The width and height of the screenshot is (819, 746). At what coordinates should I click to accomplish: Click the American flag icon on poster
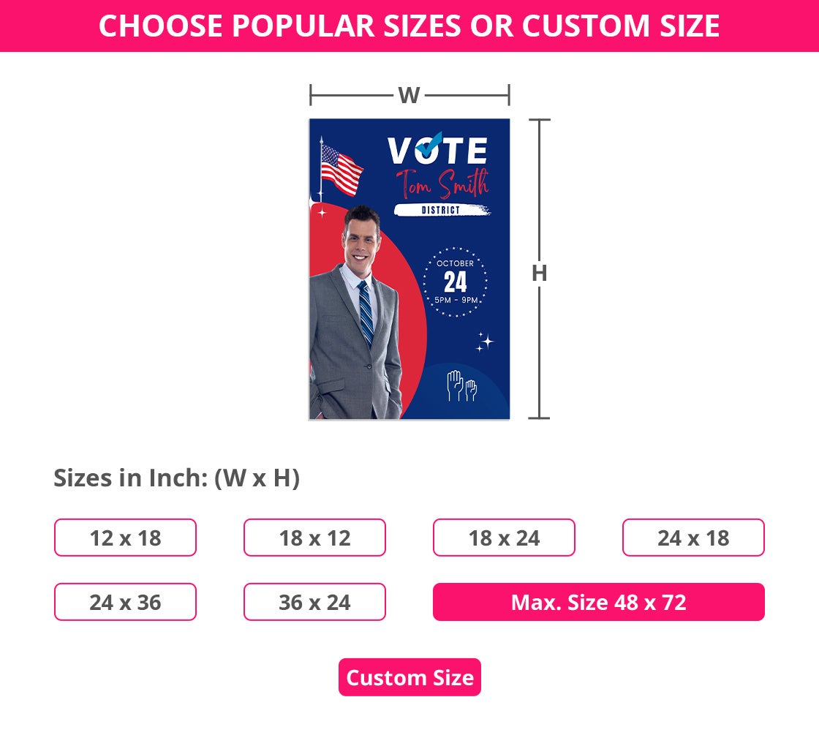[x=341, y=169]
